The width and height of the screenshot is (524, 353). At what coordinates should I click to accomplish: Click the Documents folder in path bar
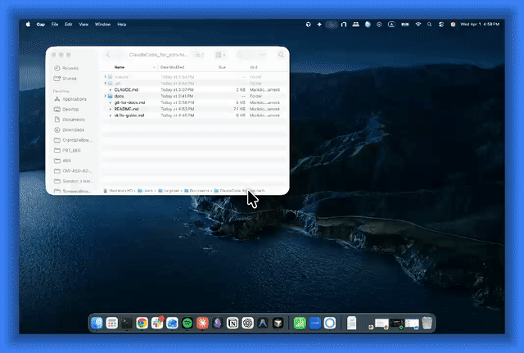click(x=196, y=191)
